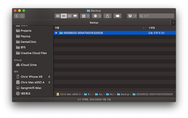188x118 pixels.
Task: Open 네트워크 in sidebar
Action: pos(23,93)
